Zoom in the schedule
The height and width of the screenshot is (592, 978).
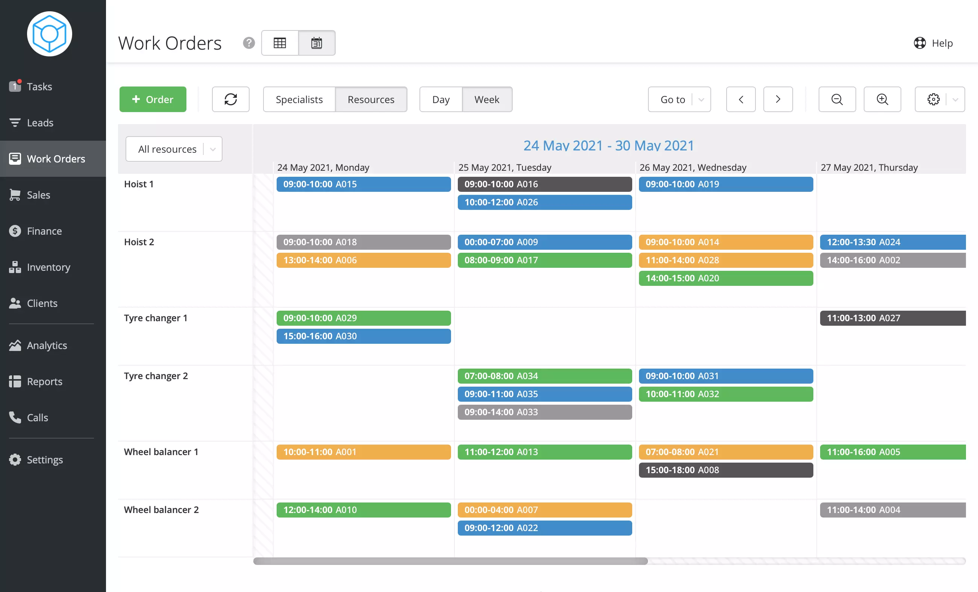(883, 99)
